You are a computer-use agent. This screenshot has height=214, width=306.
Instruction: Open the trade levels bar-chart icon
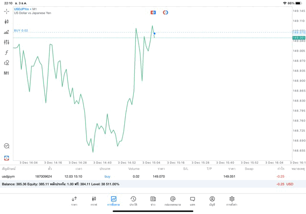pyautogui.click(x=7, y=32)
